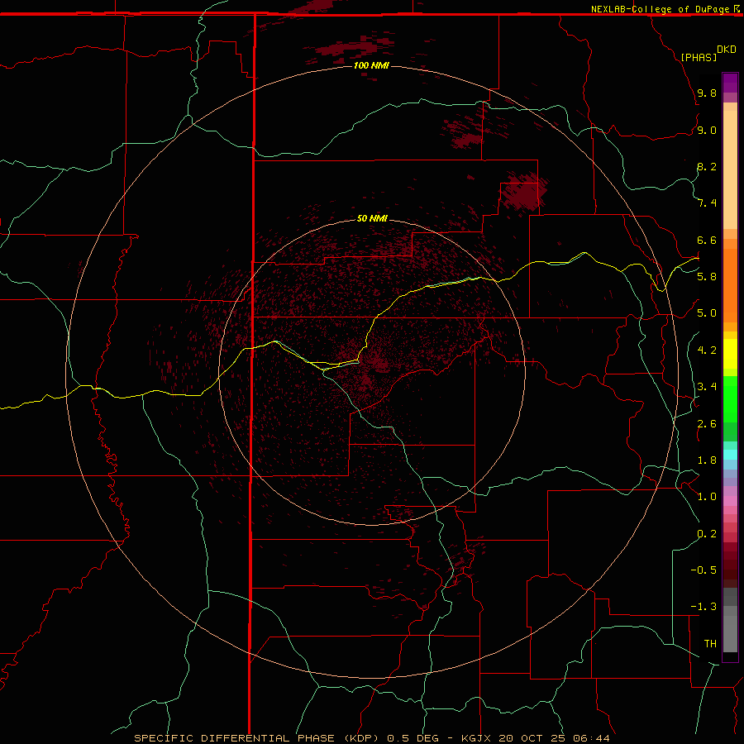Image resolution: width=744 pixels, height=744 pixels.
Task: Select the DKD units label above color bar
Action: tap(727, 50)
